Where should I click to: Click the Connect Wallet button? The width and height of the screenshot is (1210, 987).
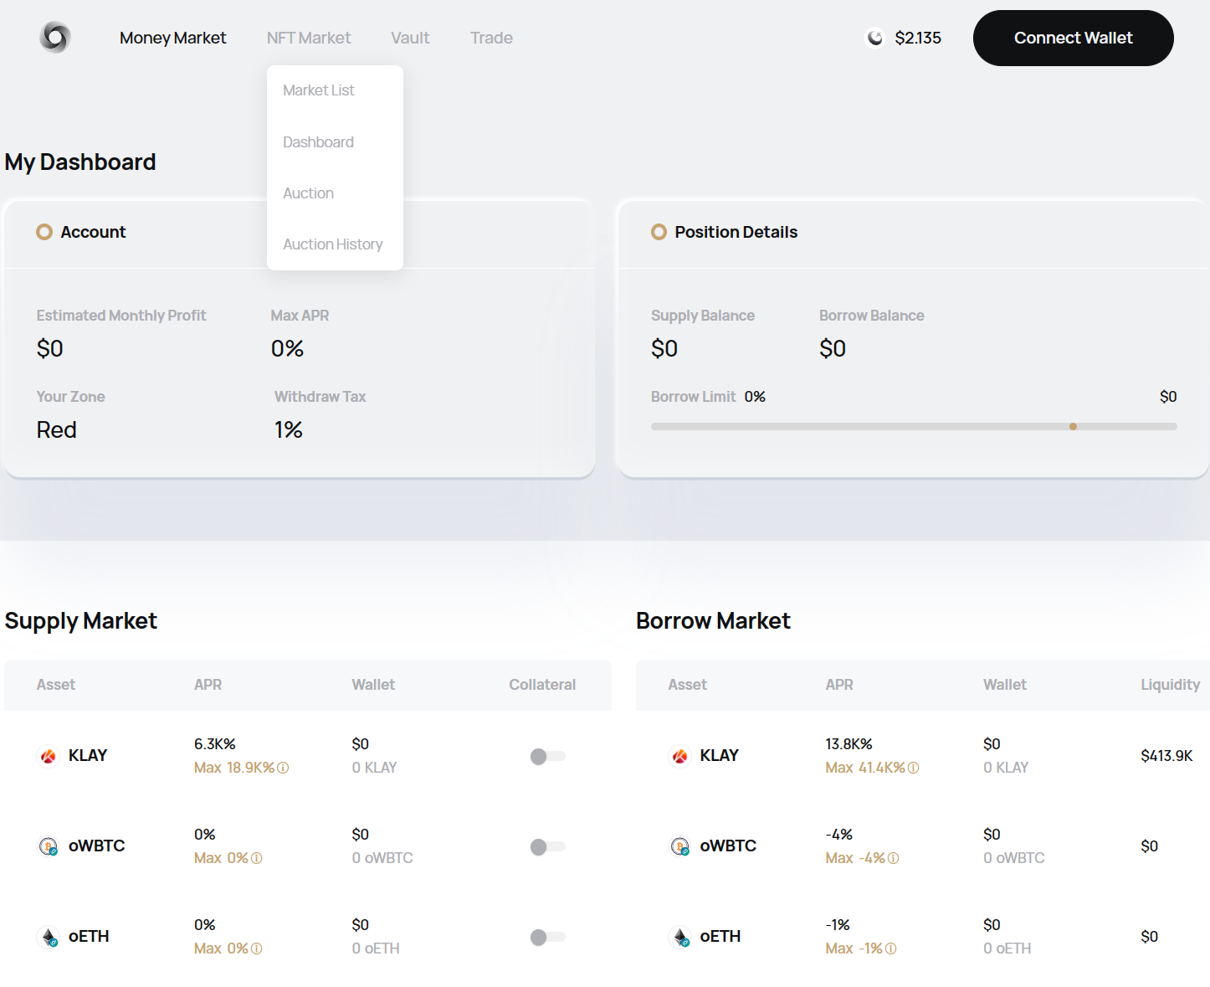coord(1073,38)
